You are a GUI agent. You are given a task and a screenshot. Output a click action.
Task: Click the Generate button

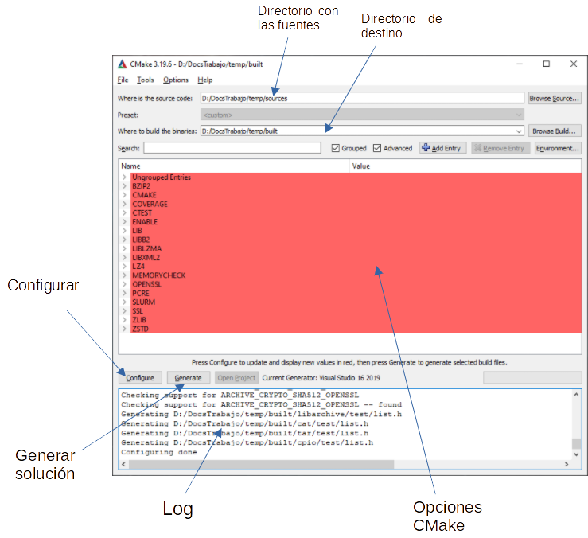pyautogui.click(x=188, y=378)
